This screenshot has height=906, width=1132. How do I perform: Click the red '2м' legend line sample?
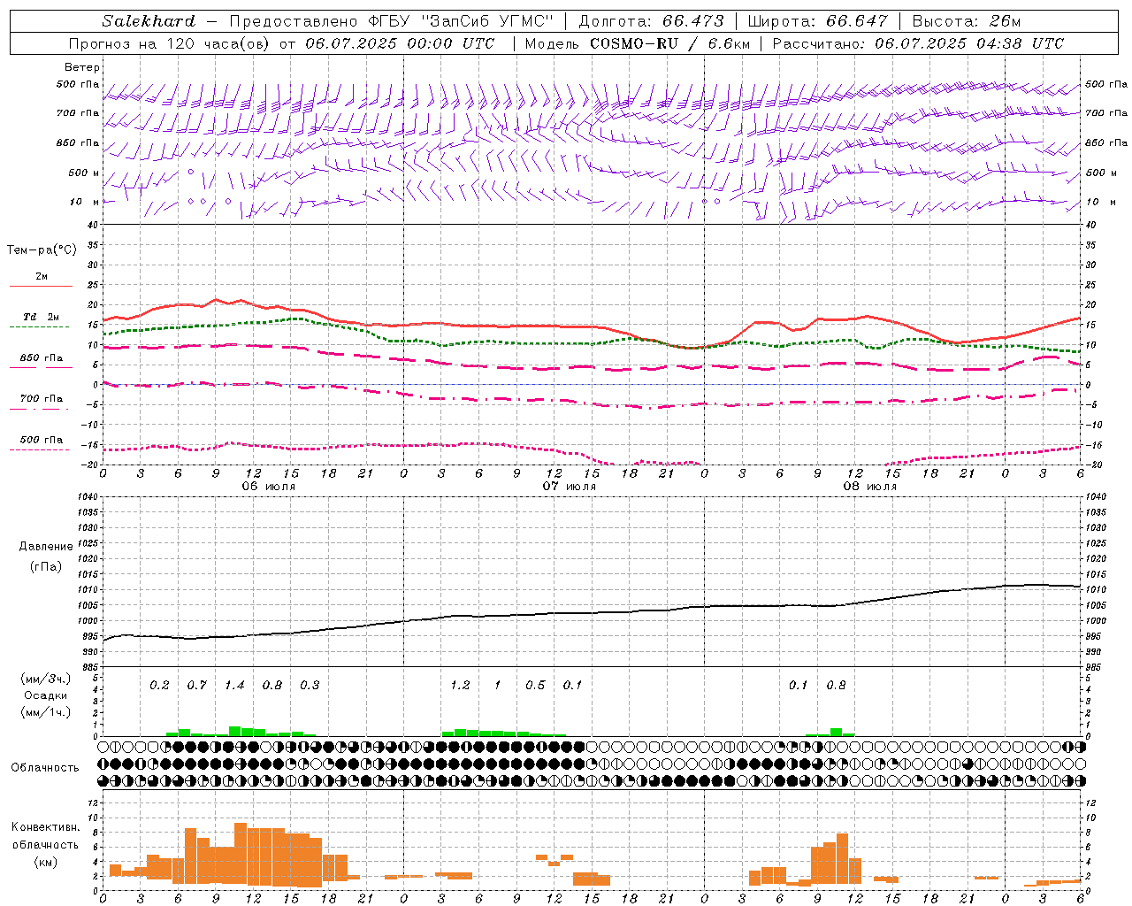point(41,287)
